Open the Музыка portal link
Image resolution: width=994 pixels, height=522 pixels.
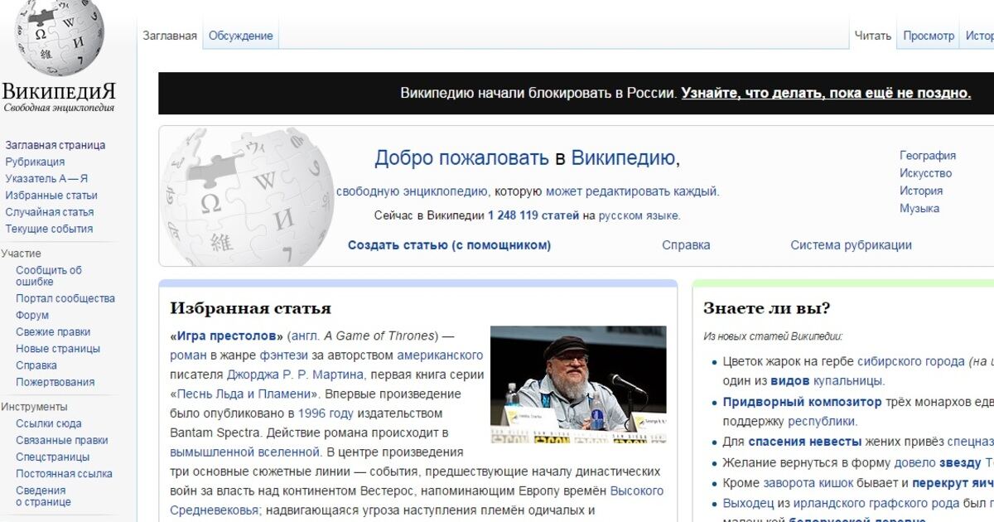(x=919, y=209)
